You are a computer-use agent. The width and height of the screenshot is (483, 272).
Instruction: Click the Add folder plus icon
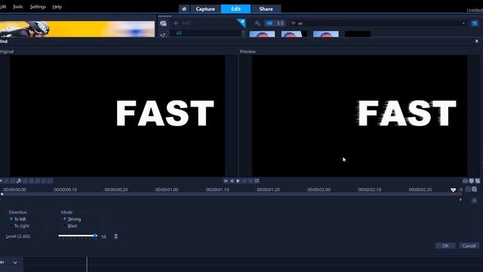(x=176, y=23)
